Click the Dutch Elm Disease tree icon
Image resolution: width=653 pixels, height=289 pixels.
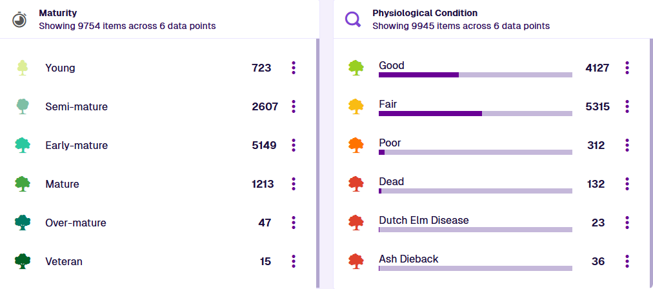click(x=356, y=223)
